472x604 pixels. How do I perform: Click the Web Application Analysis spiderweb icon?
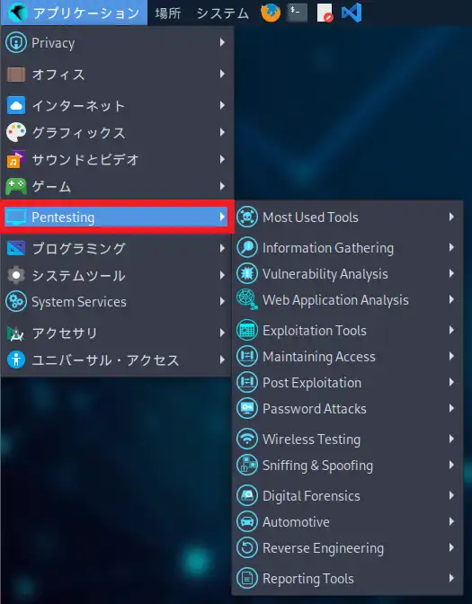pyautogui.click(x=247, y=299)
